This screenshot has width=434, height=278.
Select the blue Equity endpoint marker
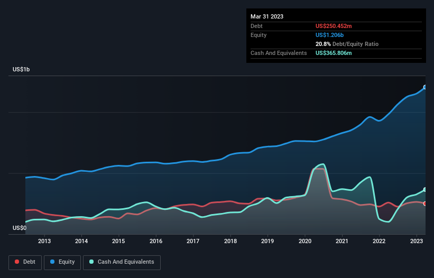[x=425, y=87]
